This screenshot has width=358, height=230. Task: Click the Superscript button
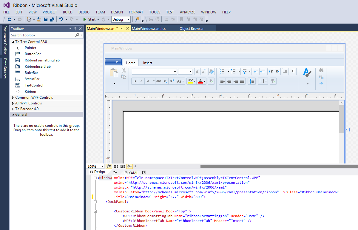[x=172, y=81]
